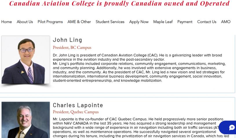
Task: Click the John Ling name heading
Action: pos(67,40)
